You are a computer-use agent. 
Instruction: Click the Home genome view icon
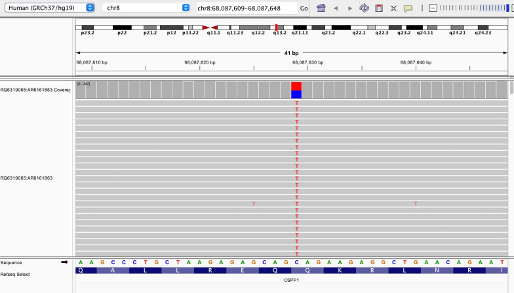point(321,8)
